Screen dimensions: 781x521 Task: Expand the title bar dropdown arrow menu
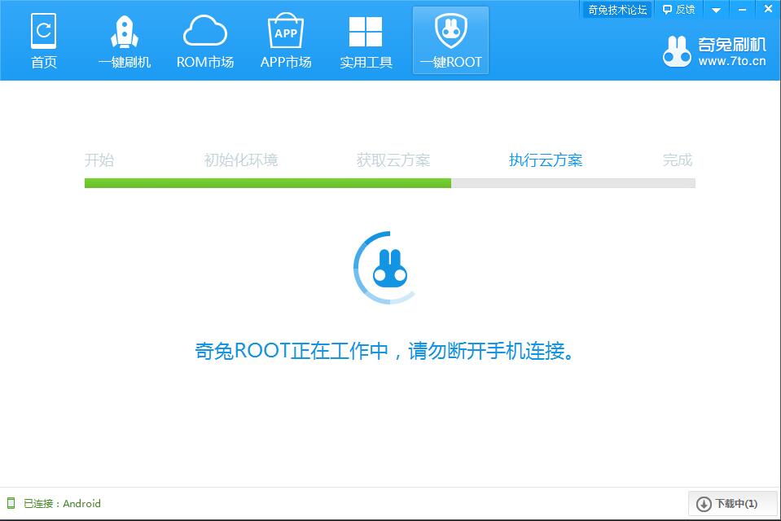pyautogui.click(x=716, y=10)
